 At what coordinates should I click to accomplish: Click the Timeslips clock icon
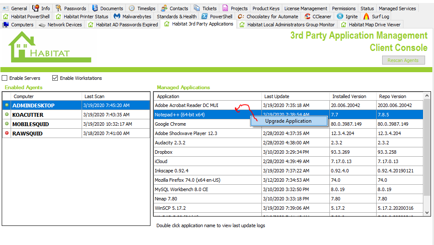tap(132, 8)
